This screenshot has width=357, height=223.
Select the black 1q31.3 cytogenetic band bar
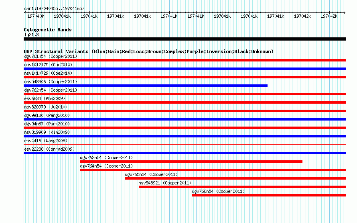pyautogui.click(x=185, y=39)
